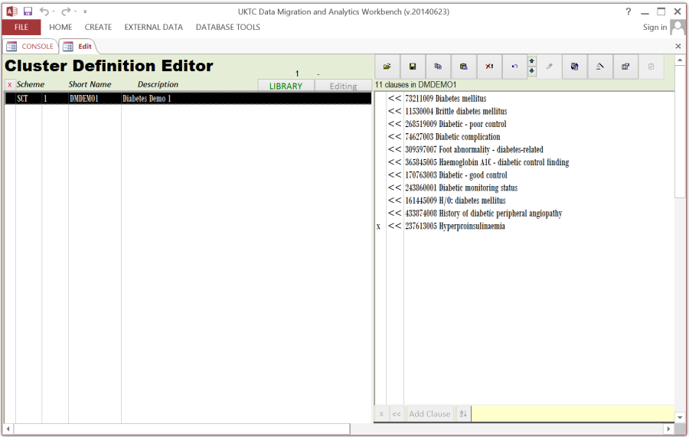Click the paste clipboard toolbar icon

(463, 67)
